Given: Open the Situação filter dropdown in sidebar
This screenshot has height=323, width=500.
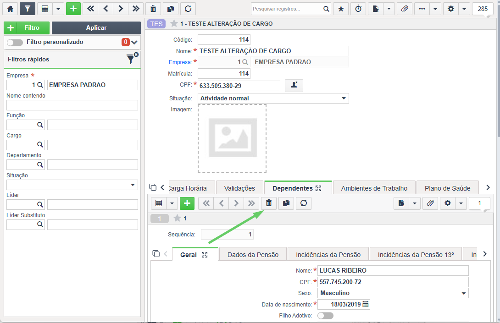Looking at the screenshot, I should [x=72, y=185].
